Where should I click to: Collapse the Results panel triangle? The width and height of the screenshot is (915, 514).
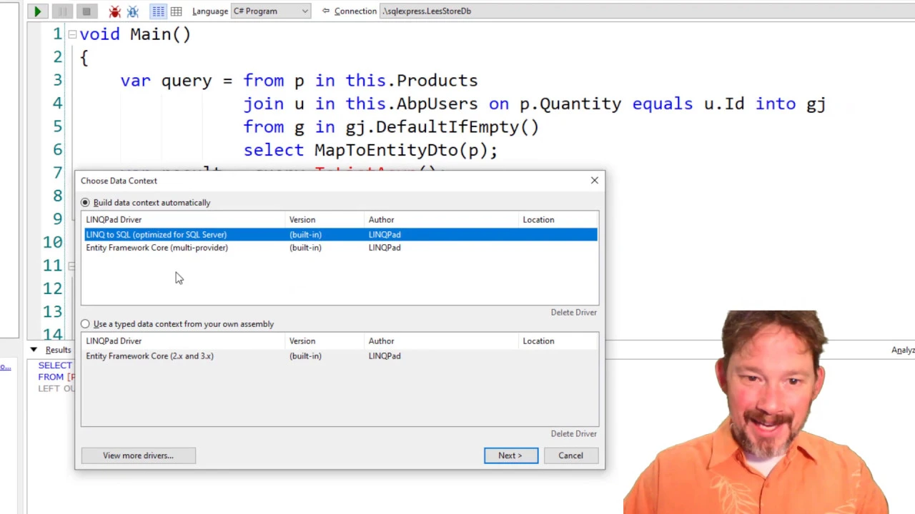pos(34,350)
